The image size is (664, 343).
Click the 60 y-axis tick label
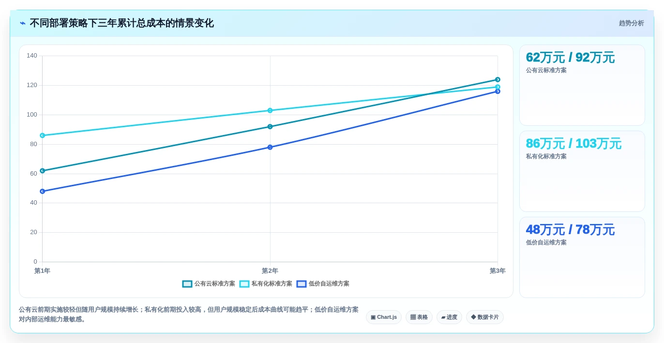pyautogui.click(x=33, y=174)
